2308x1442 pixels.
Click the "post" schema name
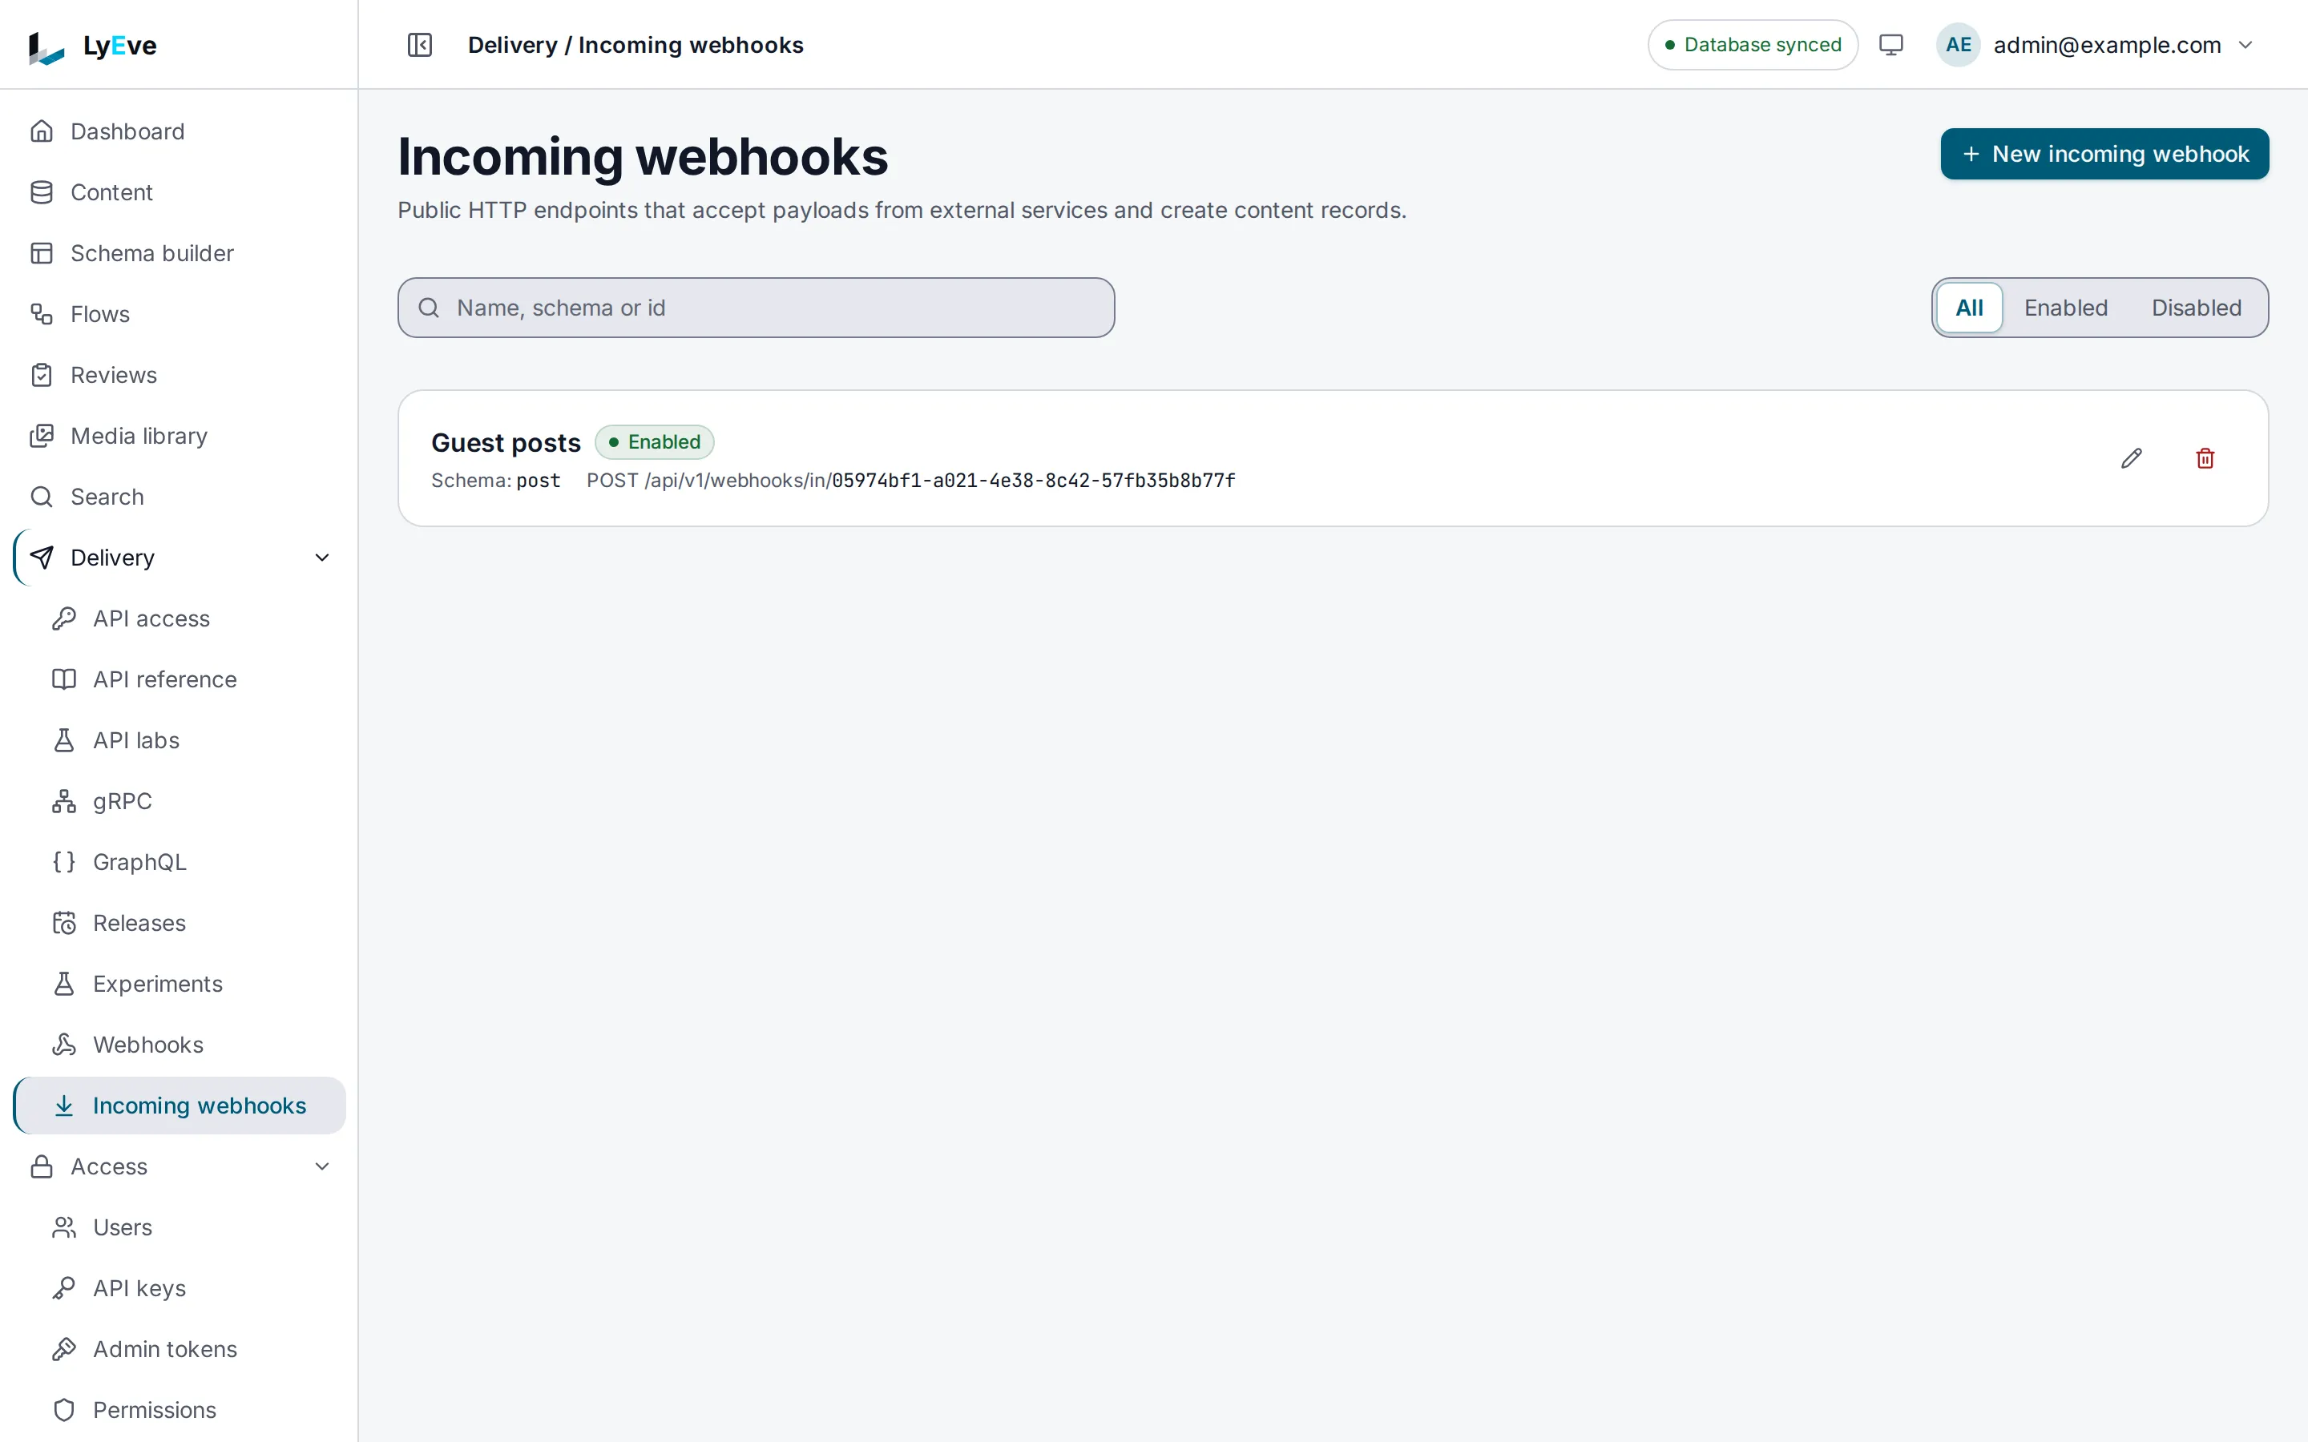pos(538,481)
